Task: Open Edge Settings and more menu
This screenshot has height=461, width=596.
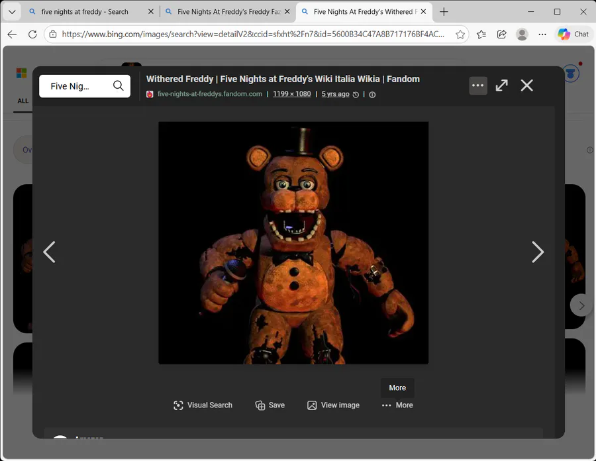Action: pyautogui.click(x=542, y=34)
